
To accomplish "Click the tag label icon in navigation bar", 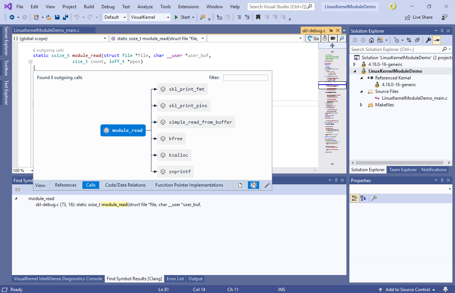I will tap(333, 39).
